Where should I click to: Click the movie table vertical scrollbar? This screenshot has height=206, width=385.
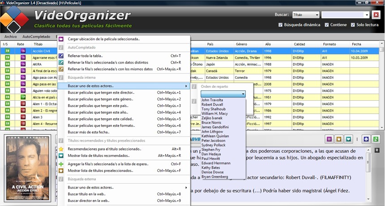click(382, 86)
